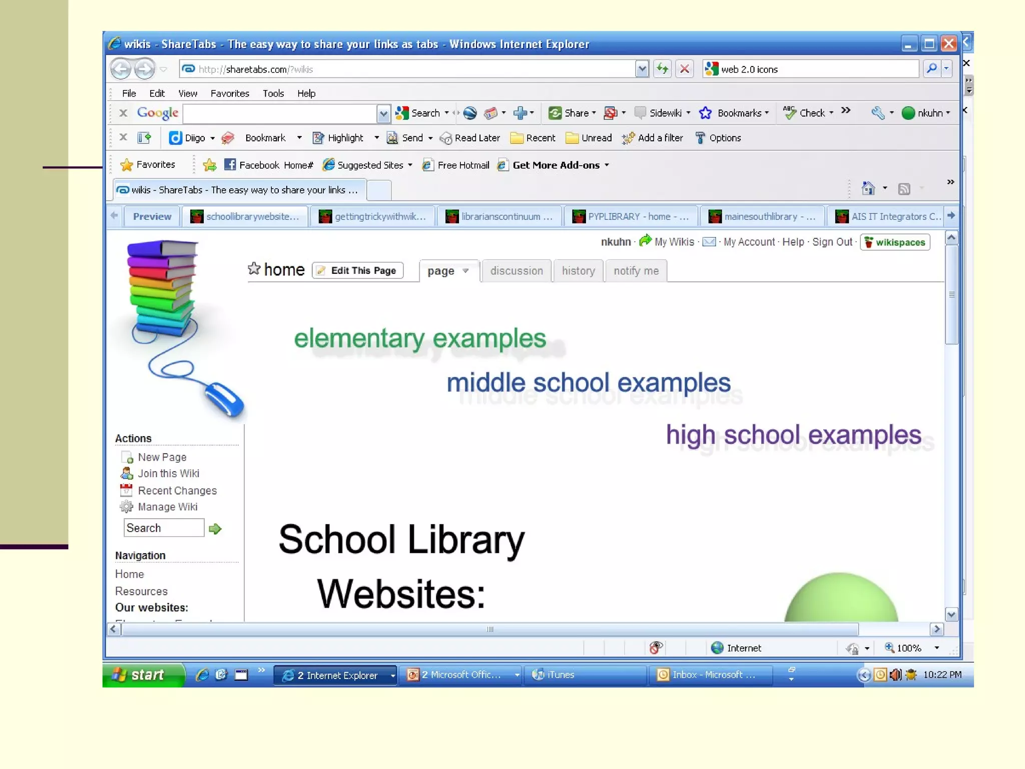Click the Home icon in the command bar

(868, 189)
